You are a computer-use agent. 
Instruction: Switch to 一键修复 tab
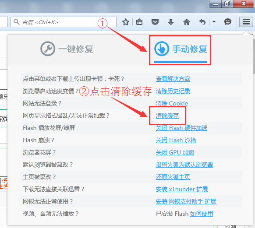(x=67, y=49)
